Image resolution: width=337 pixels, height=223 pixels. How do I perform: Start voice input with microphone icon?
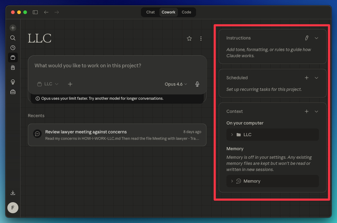pyautogui.click(x=197, y=84)
